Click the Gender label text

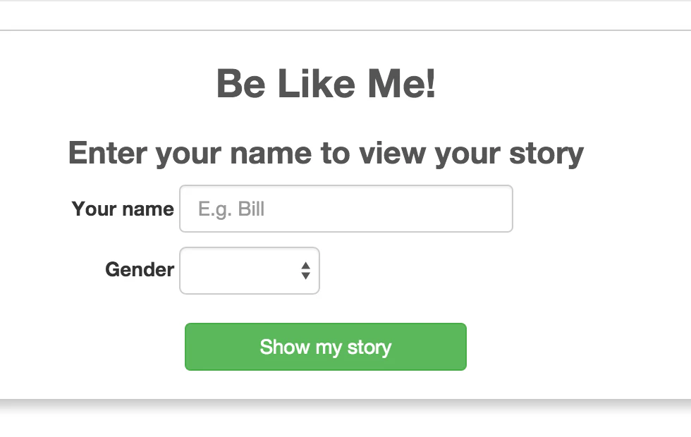click(x=139, y=270)
